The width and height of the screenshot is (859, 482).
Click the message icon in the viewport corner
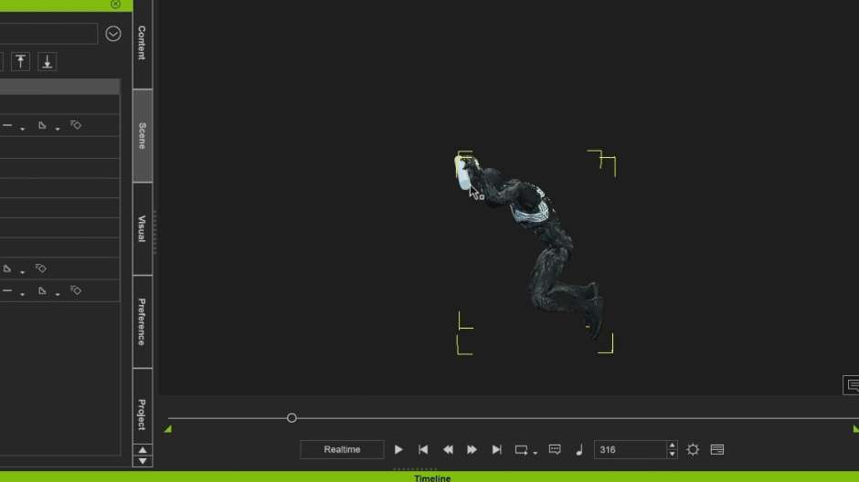[x=852, y=385]
